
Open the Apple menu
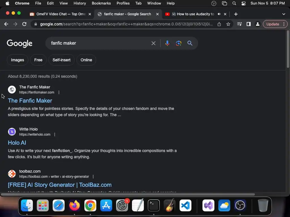click(x=7, y=3)
